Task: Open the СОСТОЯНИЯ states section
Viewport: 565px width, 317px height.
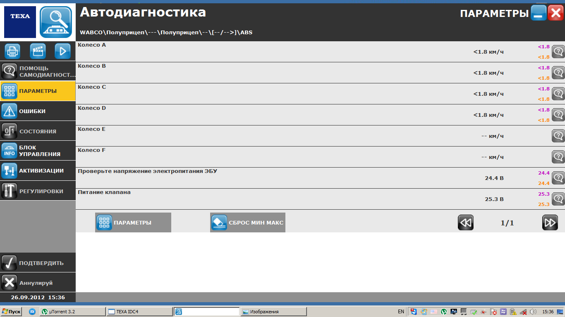Action: coord(38,131)
